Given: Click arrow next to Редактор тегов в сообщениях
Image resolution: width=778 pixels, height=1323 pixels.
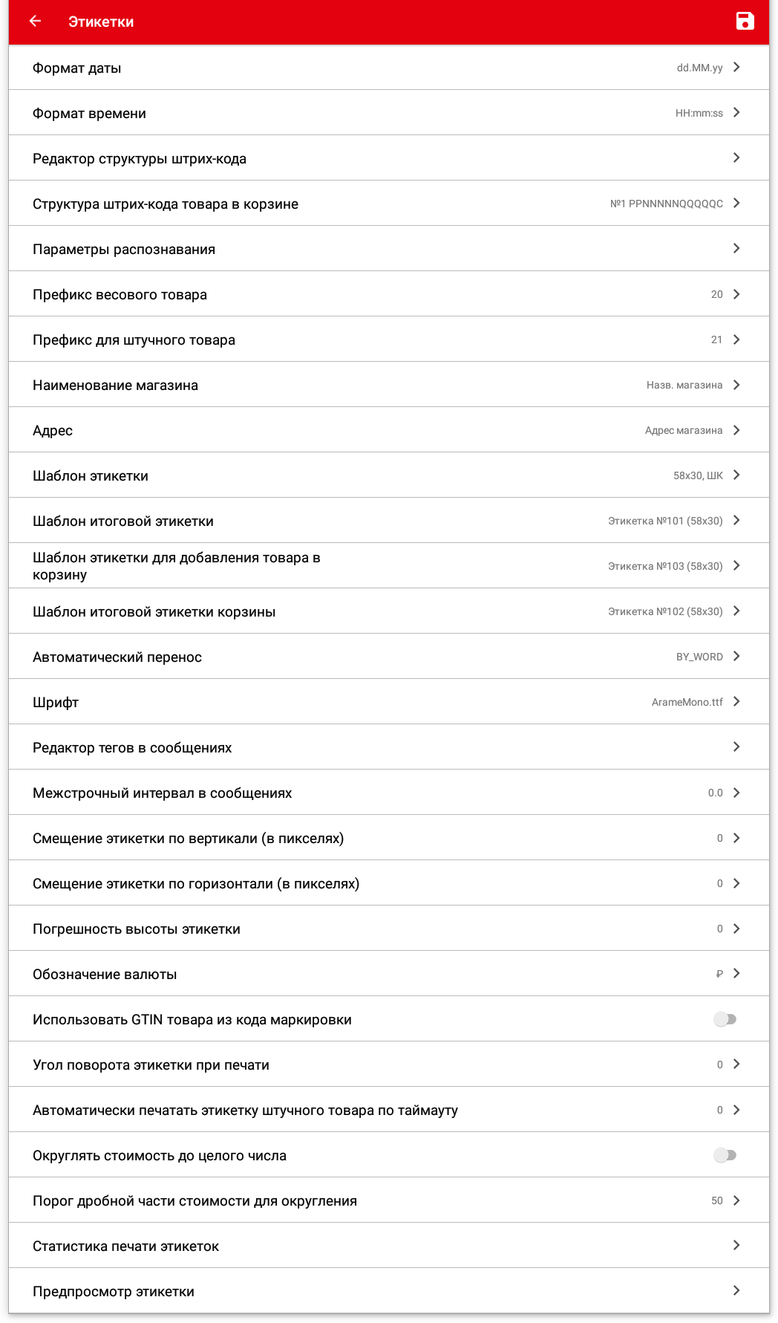Looking at the screenshot, I should pos(736,747).
